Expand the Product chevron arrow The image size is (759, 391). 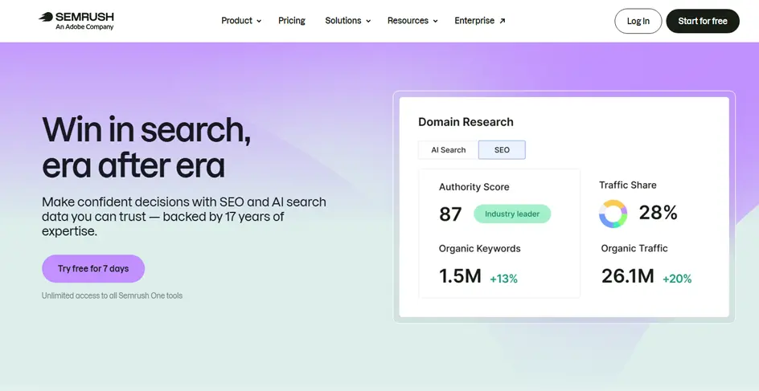pos(259,21)
